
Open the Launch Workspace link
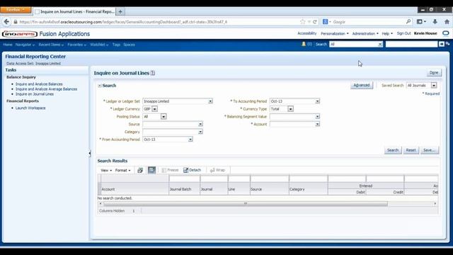tap(30, 108)
